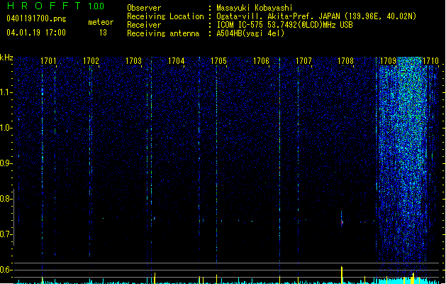Screen dimensions: 446x284
Task: Select the Ogata-vill. Akita-Pref. JAPAN location text
Action: pos(316,16)
